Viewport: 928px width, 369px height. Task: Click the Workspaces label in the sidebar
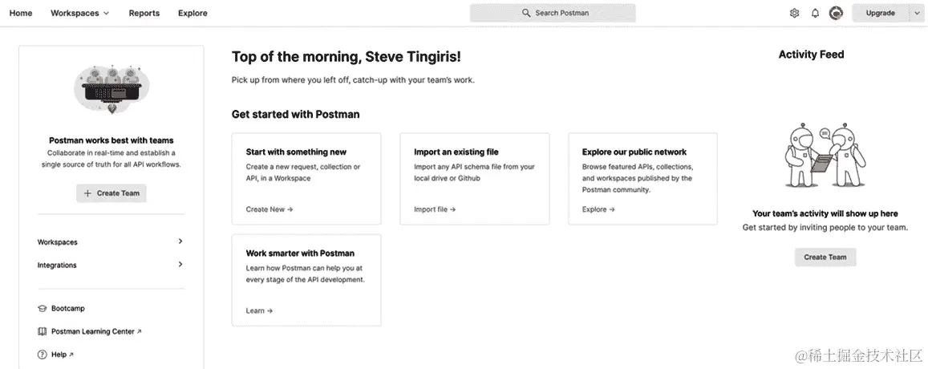[x=58, y=242]
